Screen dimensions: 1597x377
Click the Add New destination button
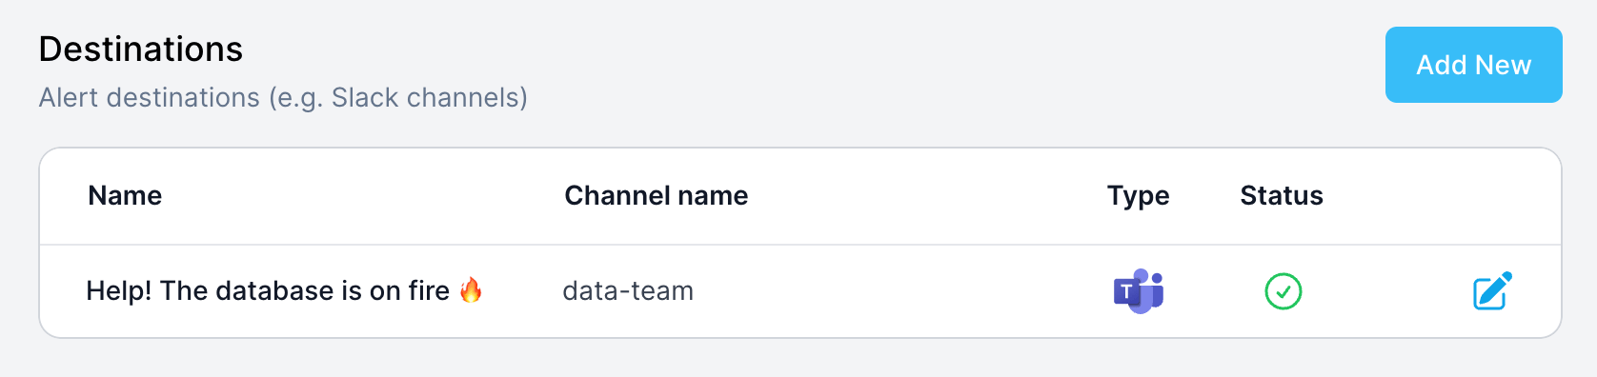click(x=1473, y=65)
